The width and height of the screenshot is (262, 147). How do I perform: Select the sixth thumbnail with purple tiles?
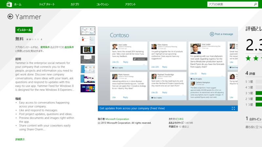click(88, 79)
